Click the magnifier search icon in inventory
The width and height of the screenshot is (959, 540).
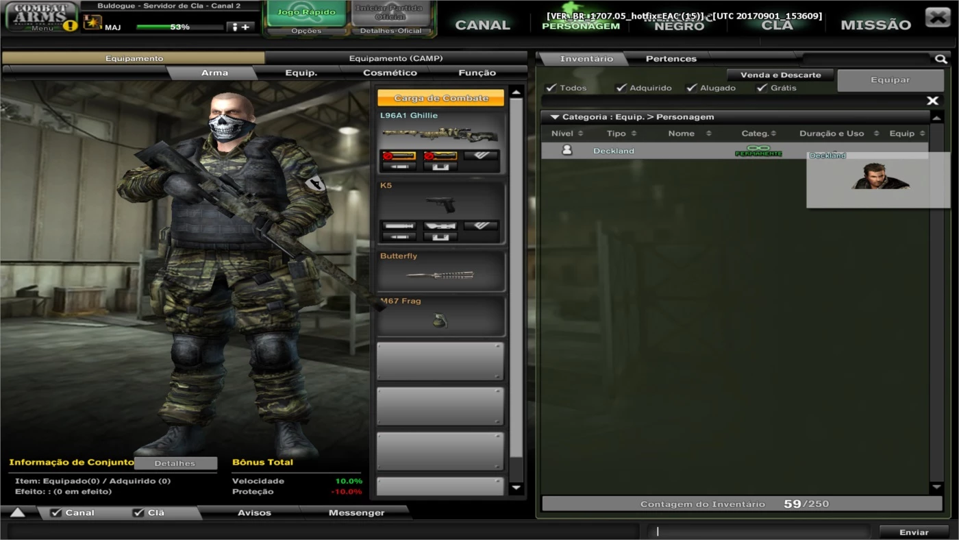941,60
